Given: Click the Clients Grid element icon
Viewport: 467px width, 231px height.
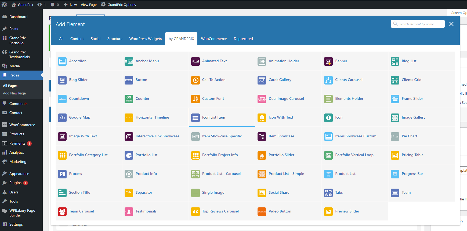Looking at the screenshot, I should point(395,80).
